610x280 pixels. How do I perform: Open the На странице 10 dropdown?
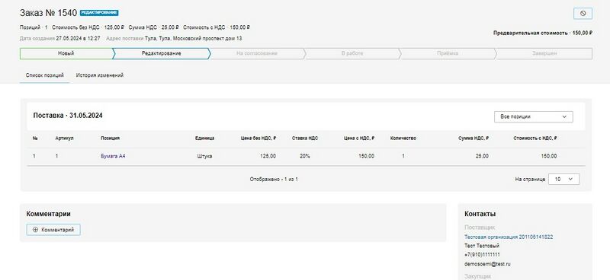click(563, 179)
